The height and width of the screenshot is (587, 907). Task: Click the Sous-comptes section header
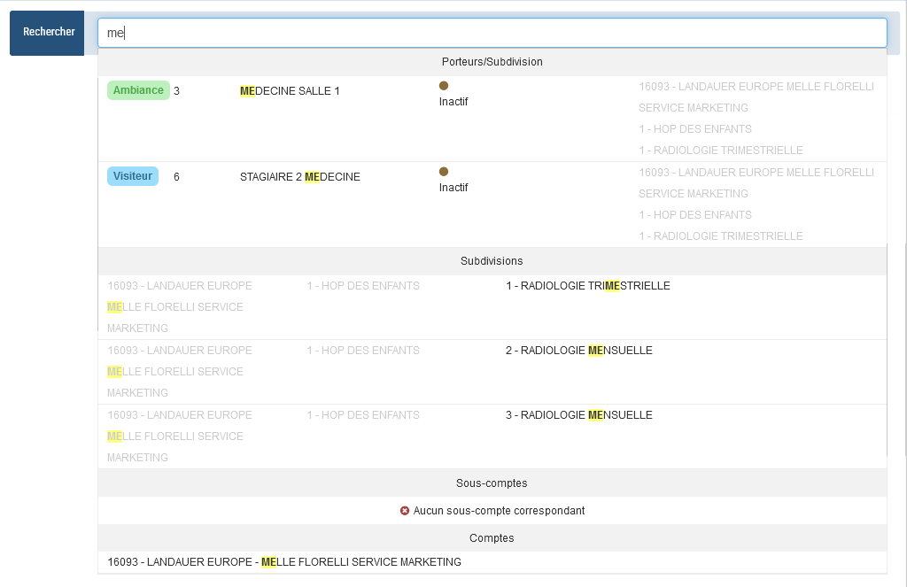tap(492, 483)
